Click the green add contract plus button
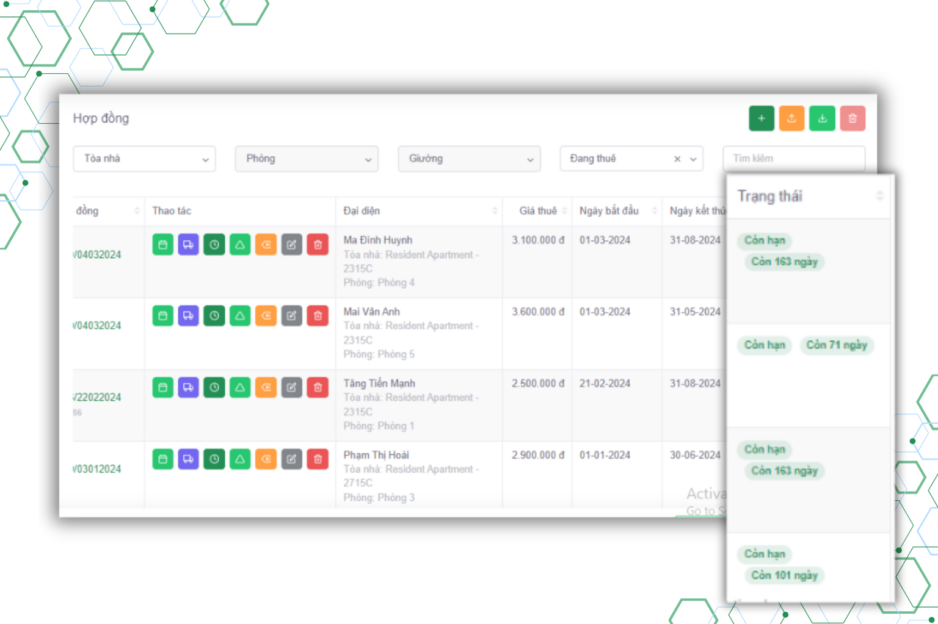Image resolution: width=938 pixels, height=624 pixels. pyautogui.click(x=761, y=118)
